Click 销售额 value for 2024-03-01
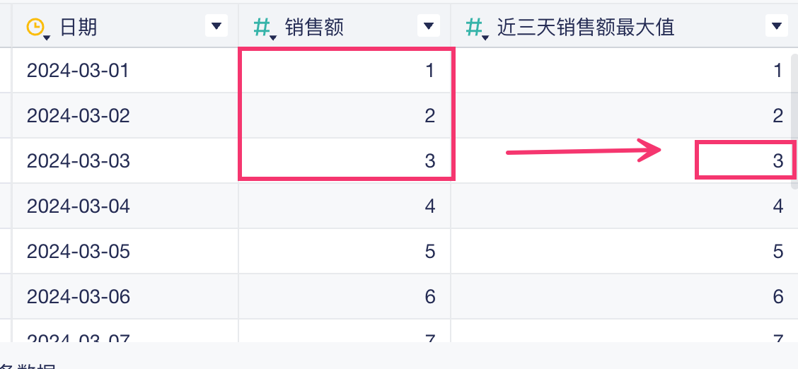The width and height of the screenshot is (798, 369). [429, 71]
